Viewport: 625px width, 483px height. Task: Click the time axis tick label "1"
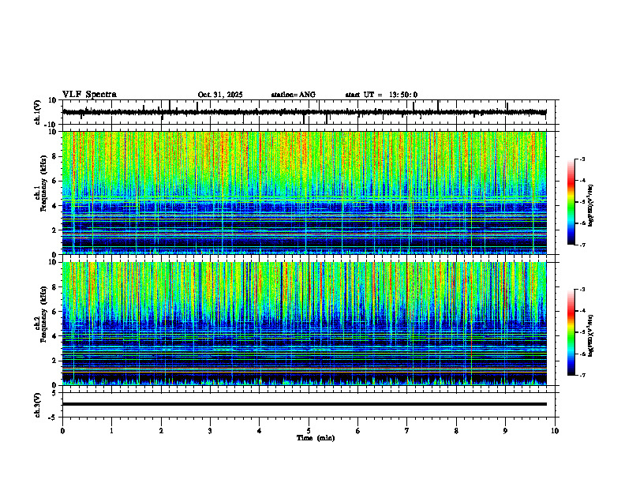(x=111, y=431)
